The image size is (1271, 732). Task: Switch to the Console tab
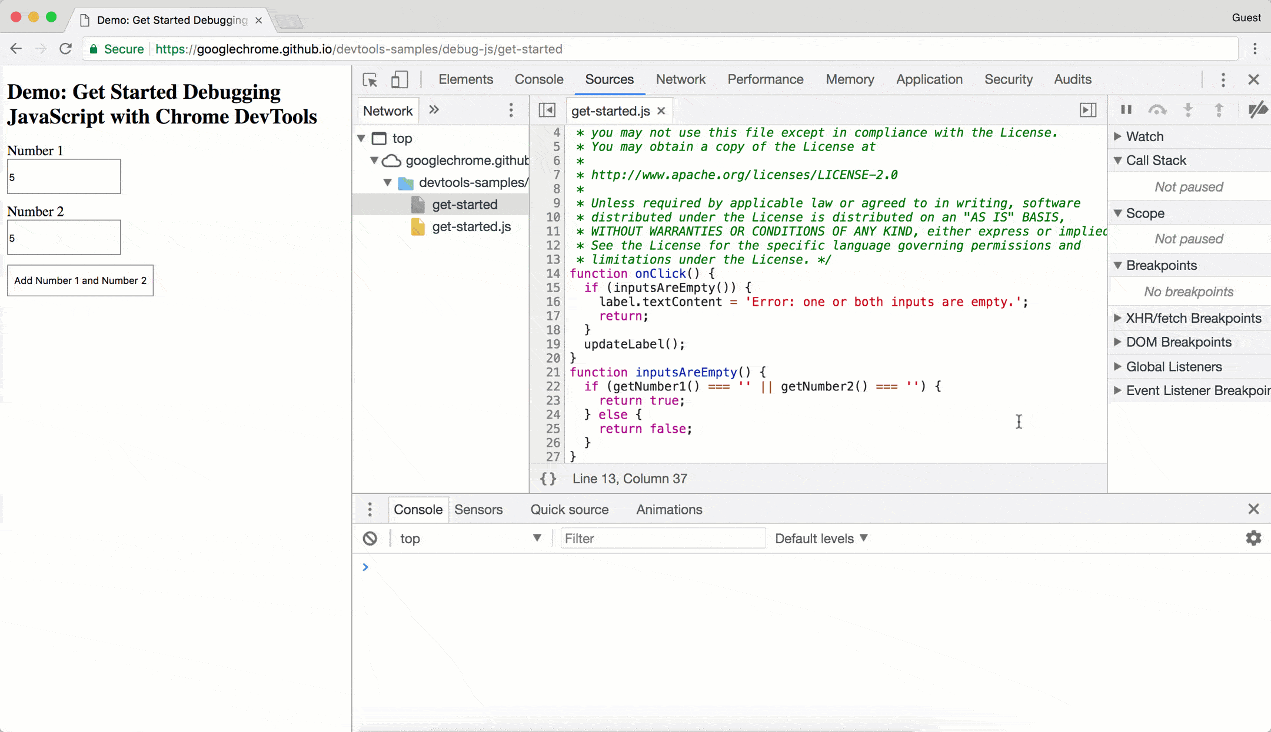(540, 79)
